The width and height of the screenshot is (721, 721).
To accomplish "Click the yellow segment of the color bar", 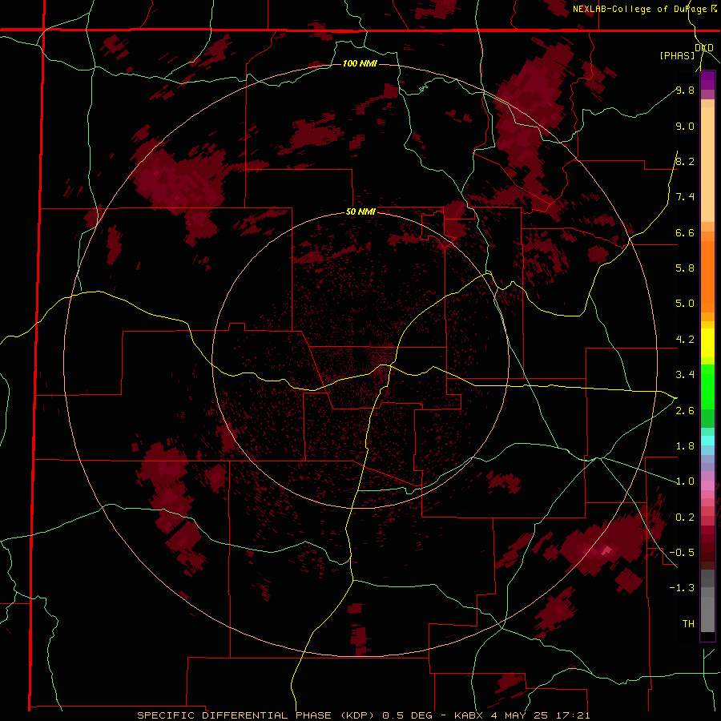I will [x=707, y=343].
